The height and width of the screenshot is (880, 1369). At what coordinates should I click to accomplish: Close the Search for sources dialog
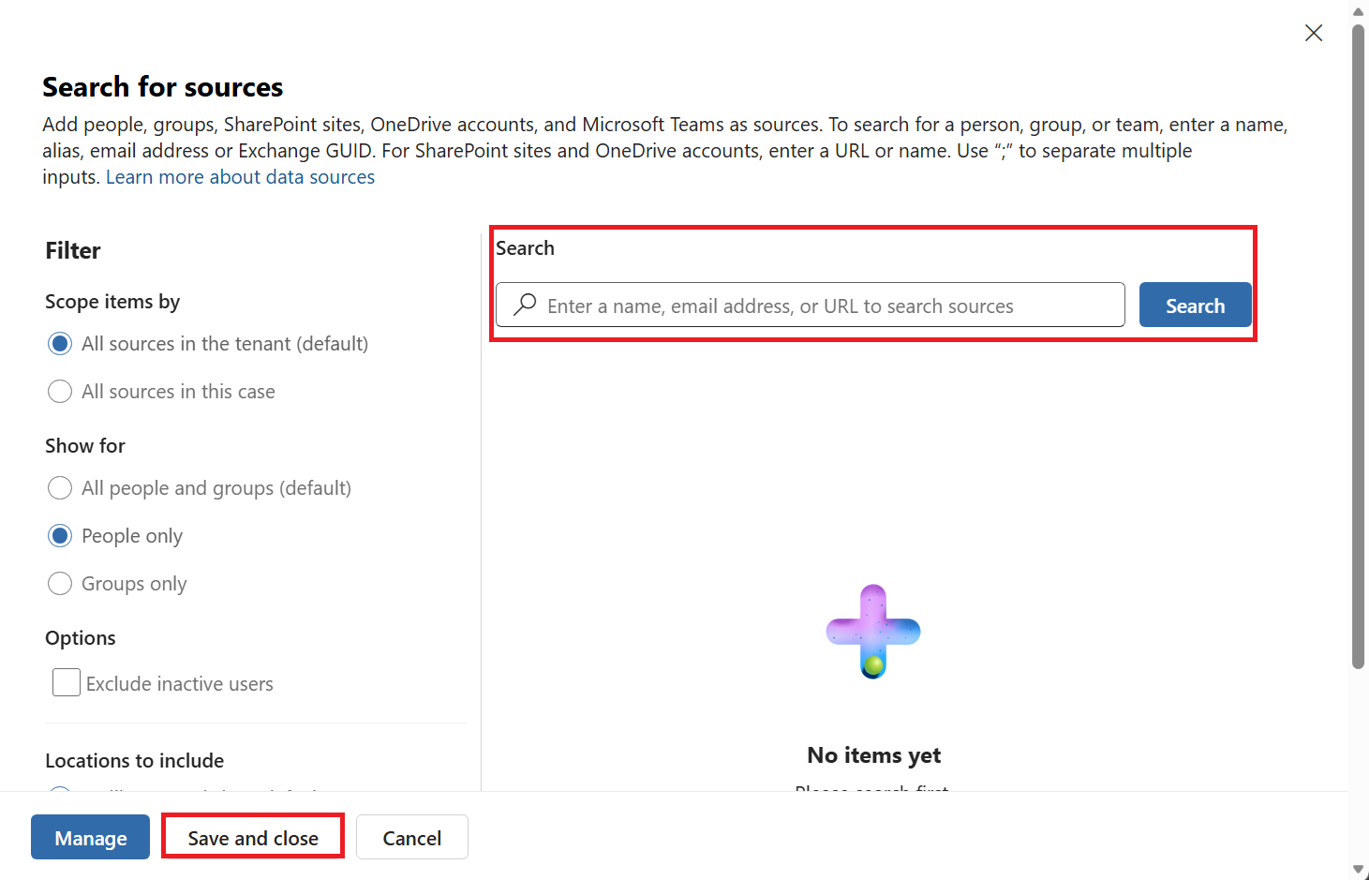(1314, 33)
